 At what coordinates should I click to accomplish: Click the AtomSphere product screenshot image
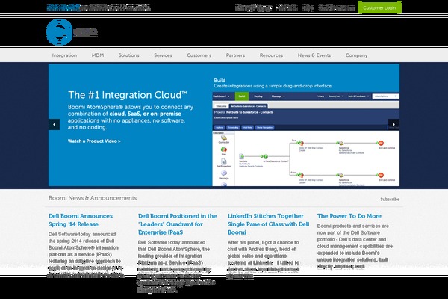(x=305, y=139)
